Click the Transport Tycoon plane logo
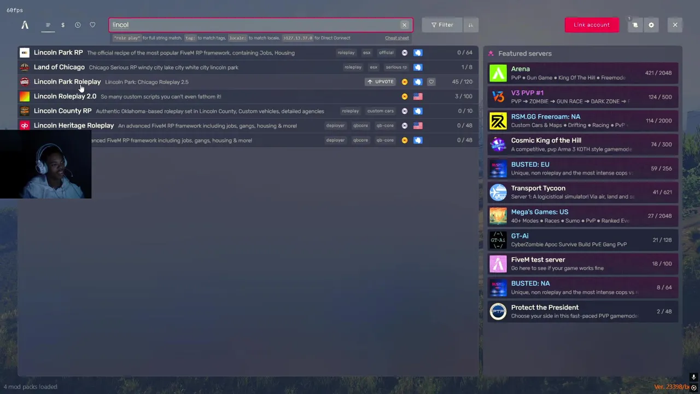The width and height of the screenshot is (700, 394). tap(498, 192)
